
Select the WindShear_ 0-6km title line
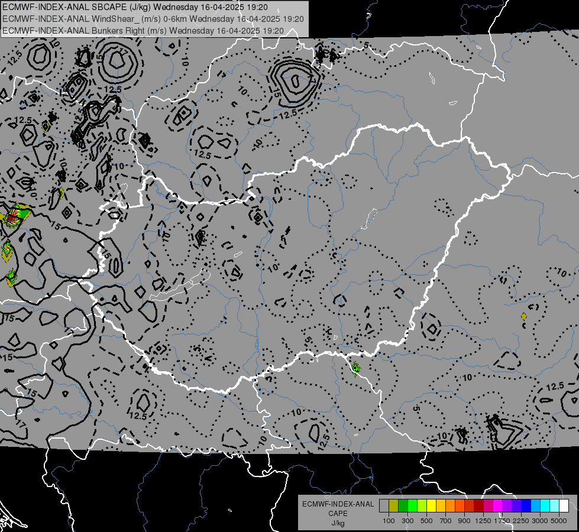(x=153, y=19)
